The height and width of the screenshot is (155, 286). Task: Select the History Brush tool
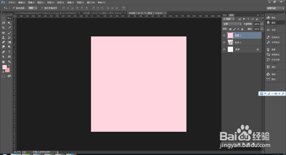click(x=9, y=37)
